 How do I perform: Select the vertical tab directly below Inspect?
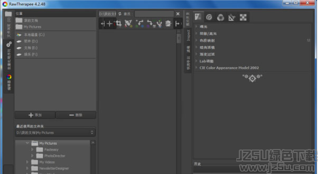coord(188,49)
